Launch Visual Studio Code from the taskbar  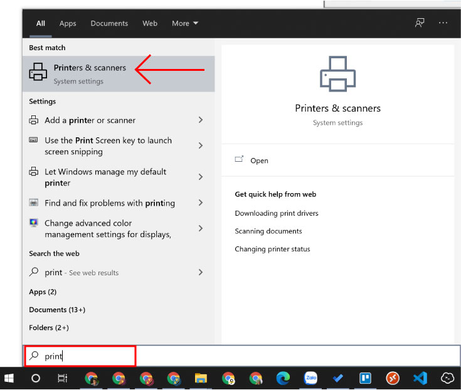pos(420,378)
